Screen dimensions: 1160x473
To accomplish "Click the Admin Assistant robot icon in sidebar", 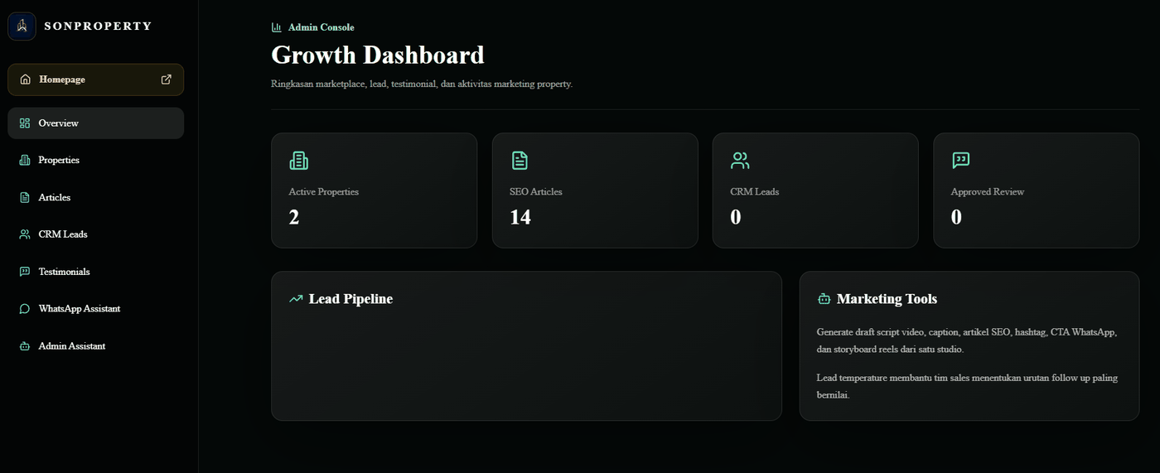I will tap(25, 346).
